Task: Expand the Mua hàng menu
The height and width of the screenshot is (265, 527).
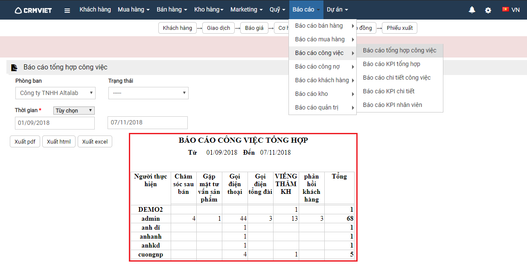Action: [x=134, y=9]
